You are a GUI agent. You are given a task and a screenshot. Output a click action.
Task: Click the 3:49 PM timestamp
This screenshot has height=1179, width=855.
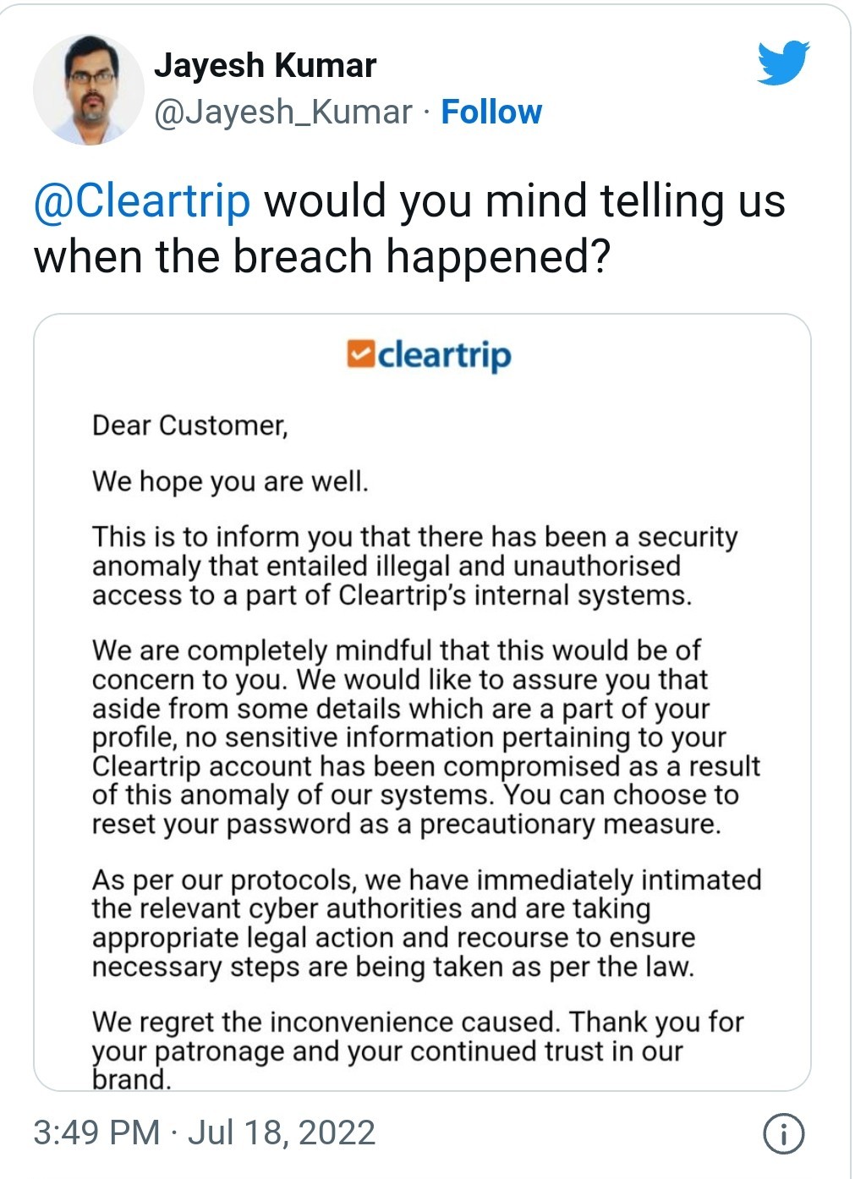tap(96, 1132)
